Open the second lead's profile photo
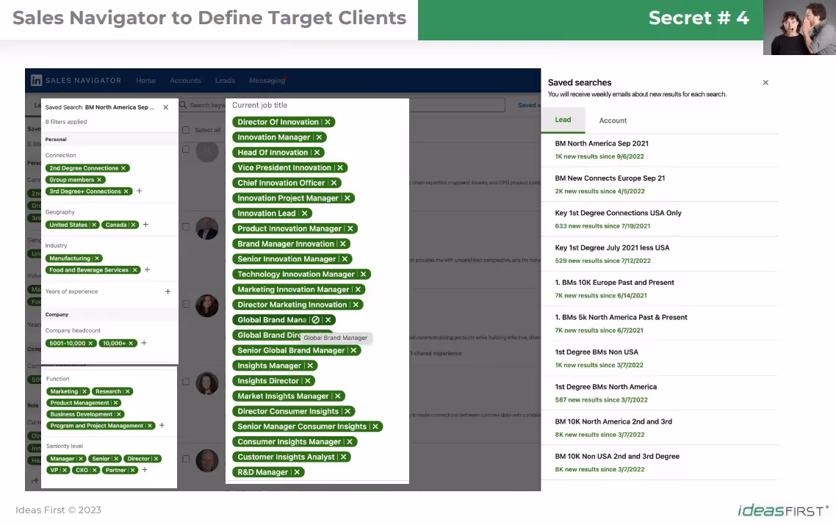Viewport: 836px width, 525px height. pyautogui.click(x=207, y=228)
